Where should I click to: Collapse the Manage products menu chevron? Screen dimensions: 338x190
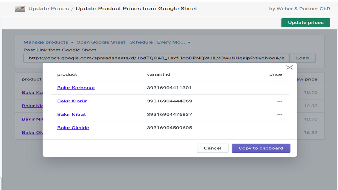[72, 42]
